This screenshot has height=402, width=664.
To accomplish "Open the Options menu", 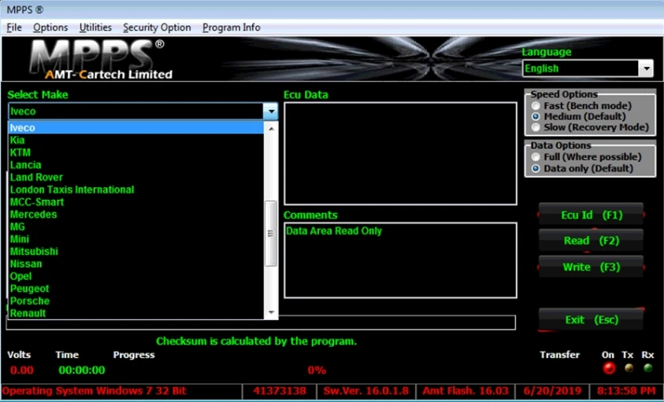I will click(50, 28).
